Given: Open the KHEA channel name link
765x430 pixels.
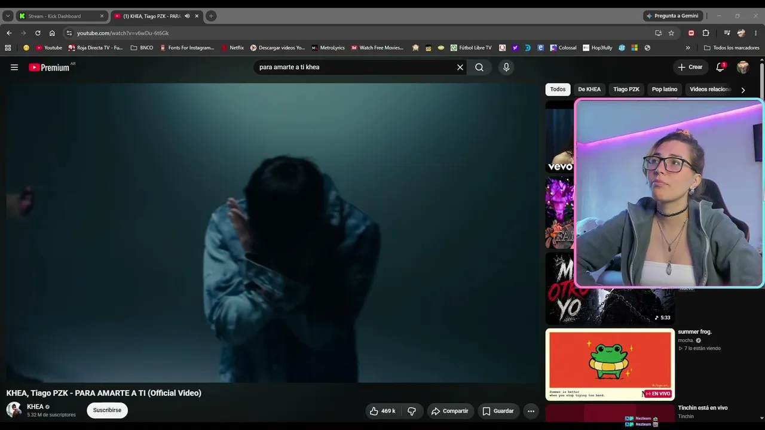Looking at the screenshot, I should pos(35,407).
